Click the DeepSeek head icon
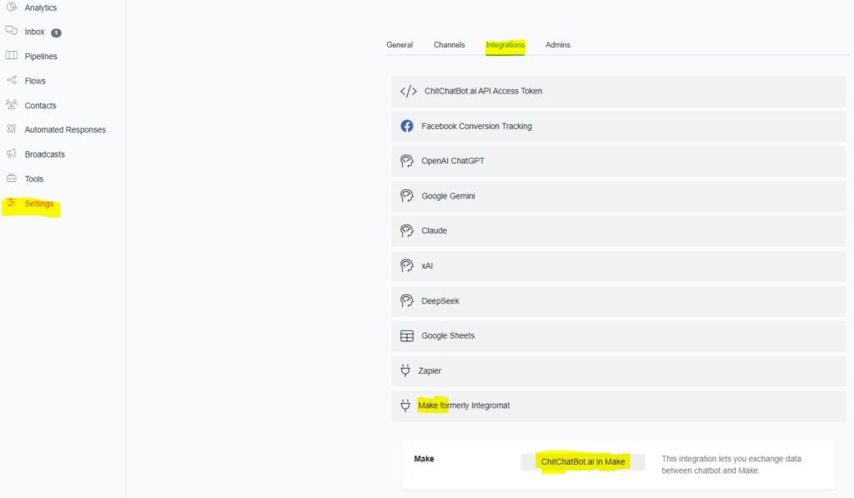This screenshot has height=498, width=854. point(407,301)
